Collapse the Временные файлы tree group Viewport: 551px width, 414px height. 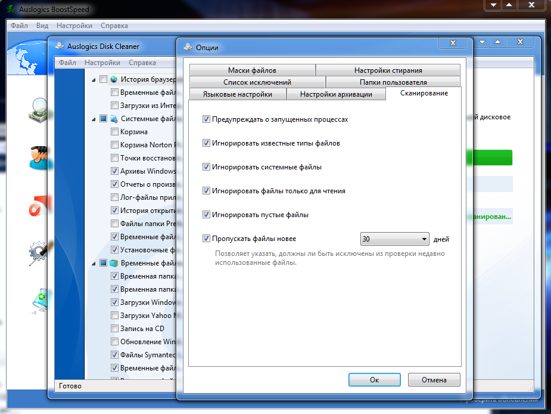[x=94, y=264]
